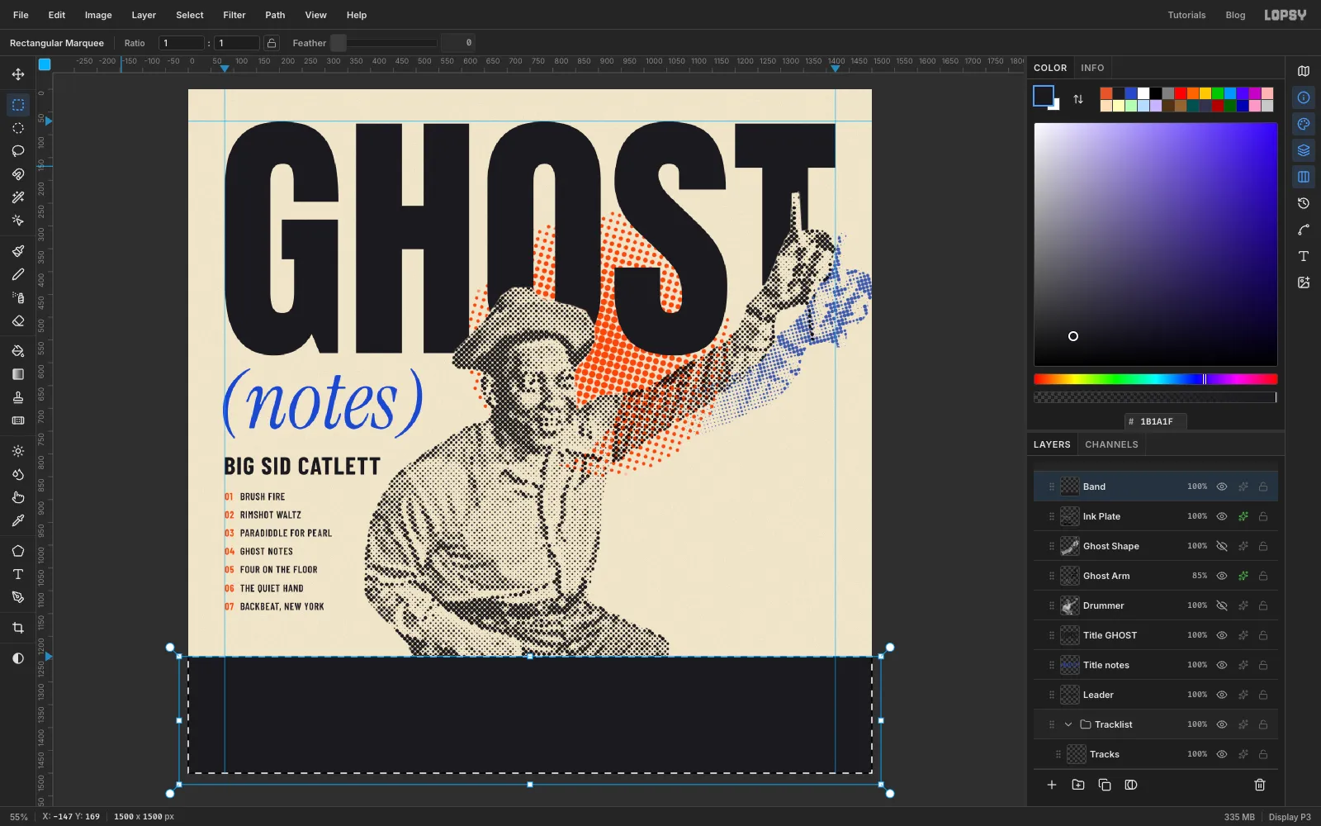Create a new layer group folder
The width and height of the screenshot is (1321, 826).
point(1078,785)
